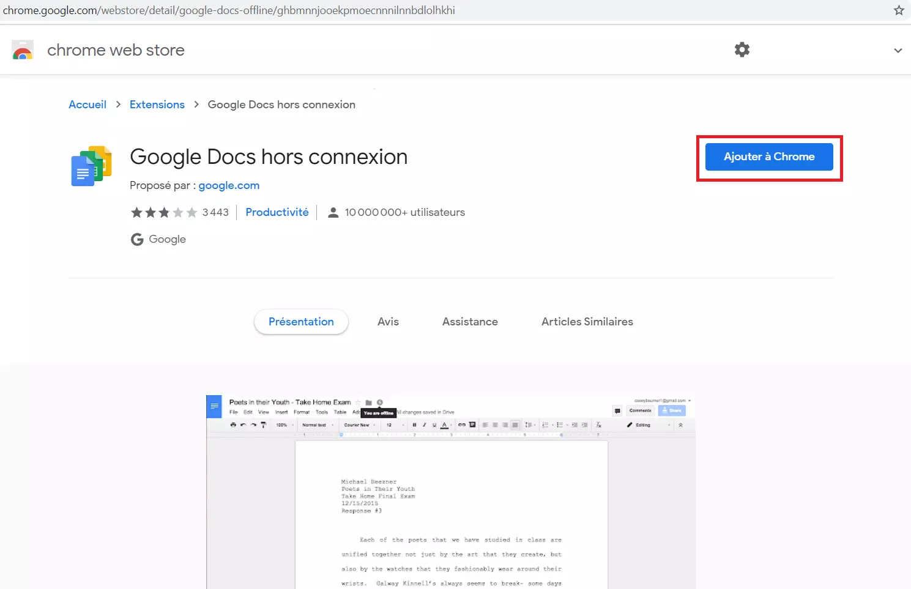Click the star rating for the extension
The image size is (911, 589).
tap(164, 212)
